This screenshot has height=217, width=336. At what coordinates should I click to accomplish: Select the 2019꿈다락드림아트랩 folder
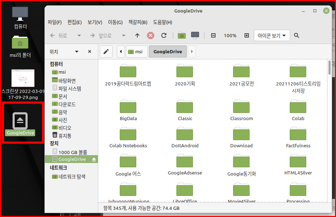(x=128, y=75)
